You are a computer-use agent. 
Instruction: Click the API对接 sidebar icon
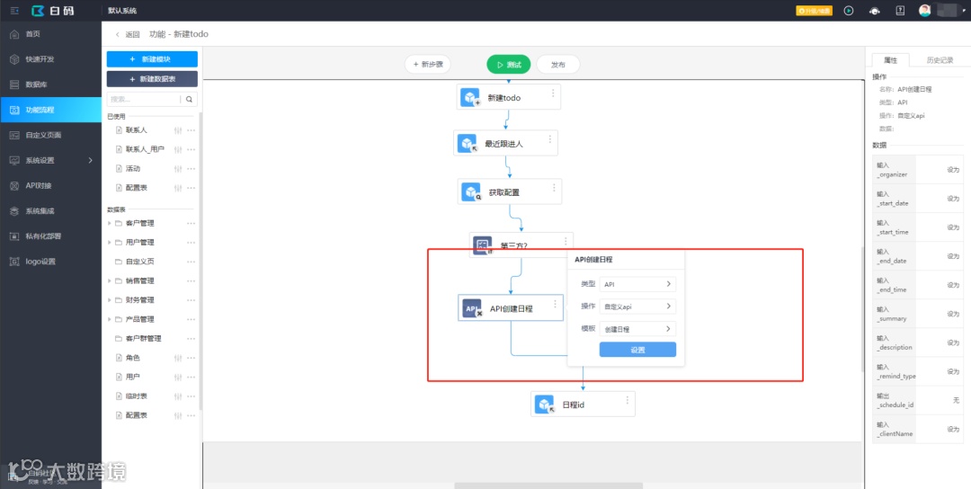pos(14,186)
